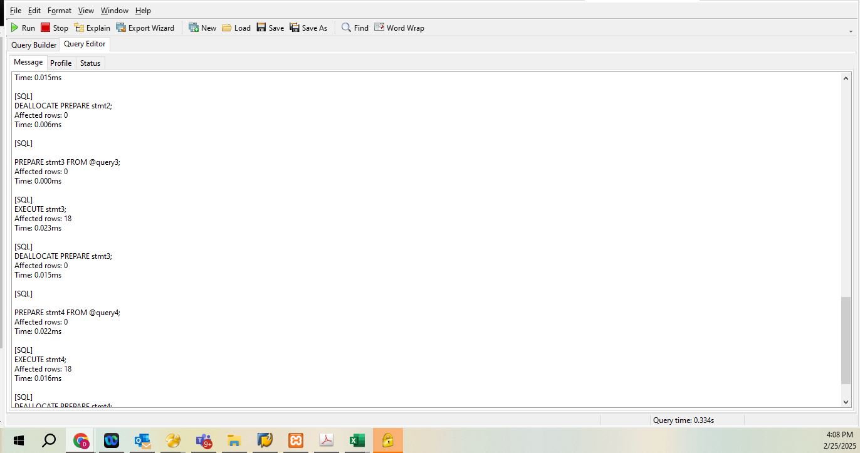This screenshot has height=453, width=860.
Task: Save the current query
Action: coord(270,28)
